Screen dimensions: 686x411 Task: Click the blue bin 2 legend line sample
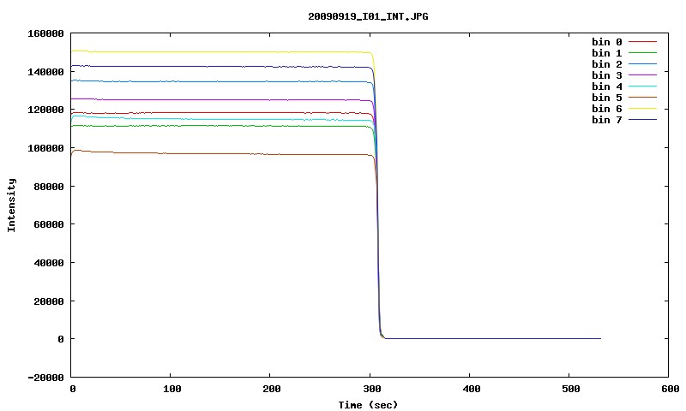642,63
